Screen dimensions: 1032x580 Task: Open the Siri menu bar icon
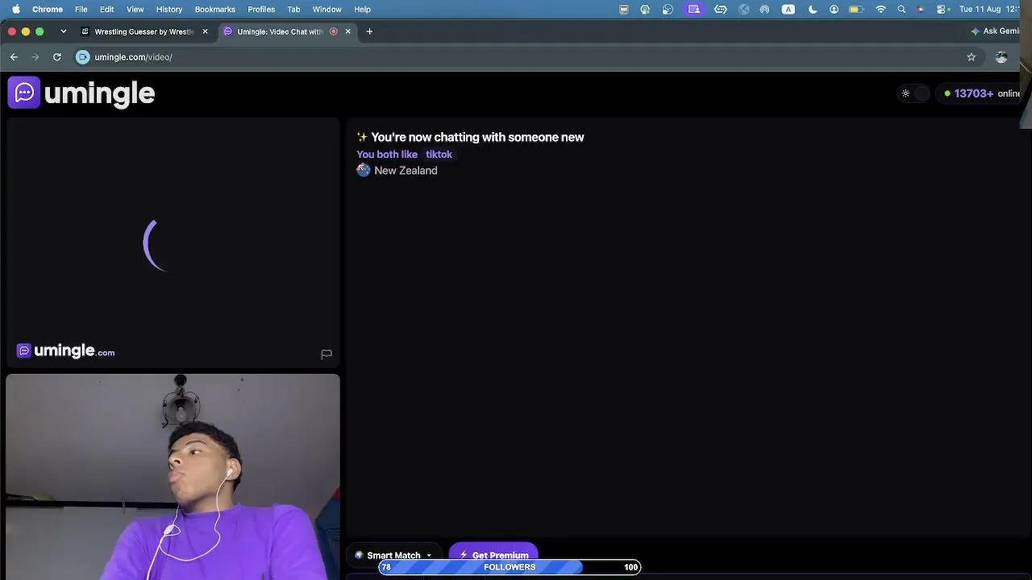pos(921,9)
